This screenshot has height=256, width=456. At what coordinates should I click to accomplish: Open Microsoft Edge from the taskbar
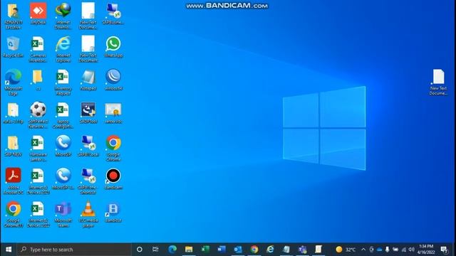click(x=172, y=250)
